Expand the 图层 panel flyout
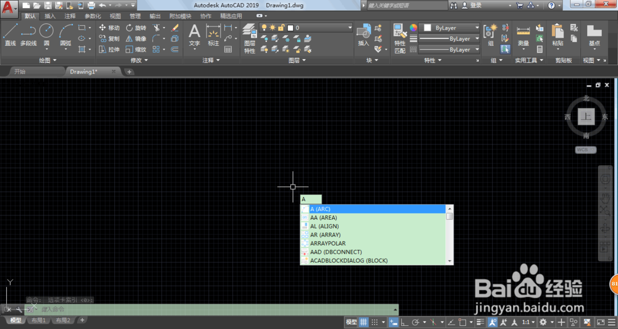The width and height of the screenshot is (618, 329). [x=297, y=60]
